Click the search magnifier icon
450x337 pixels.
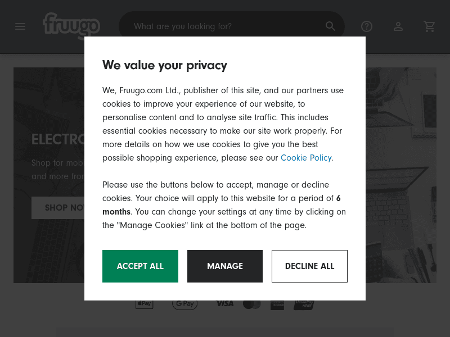(x=330, y=26)
